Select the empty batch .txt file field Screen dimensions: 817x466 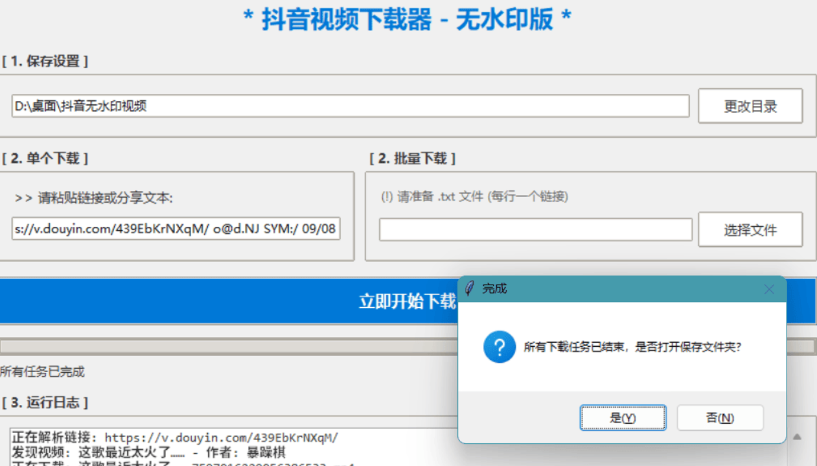point(535,229)
